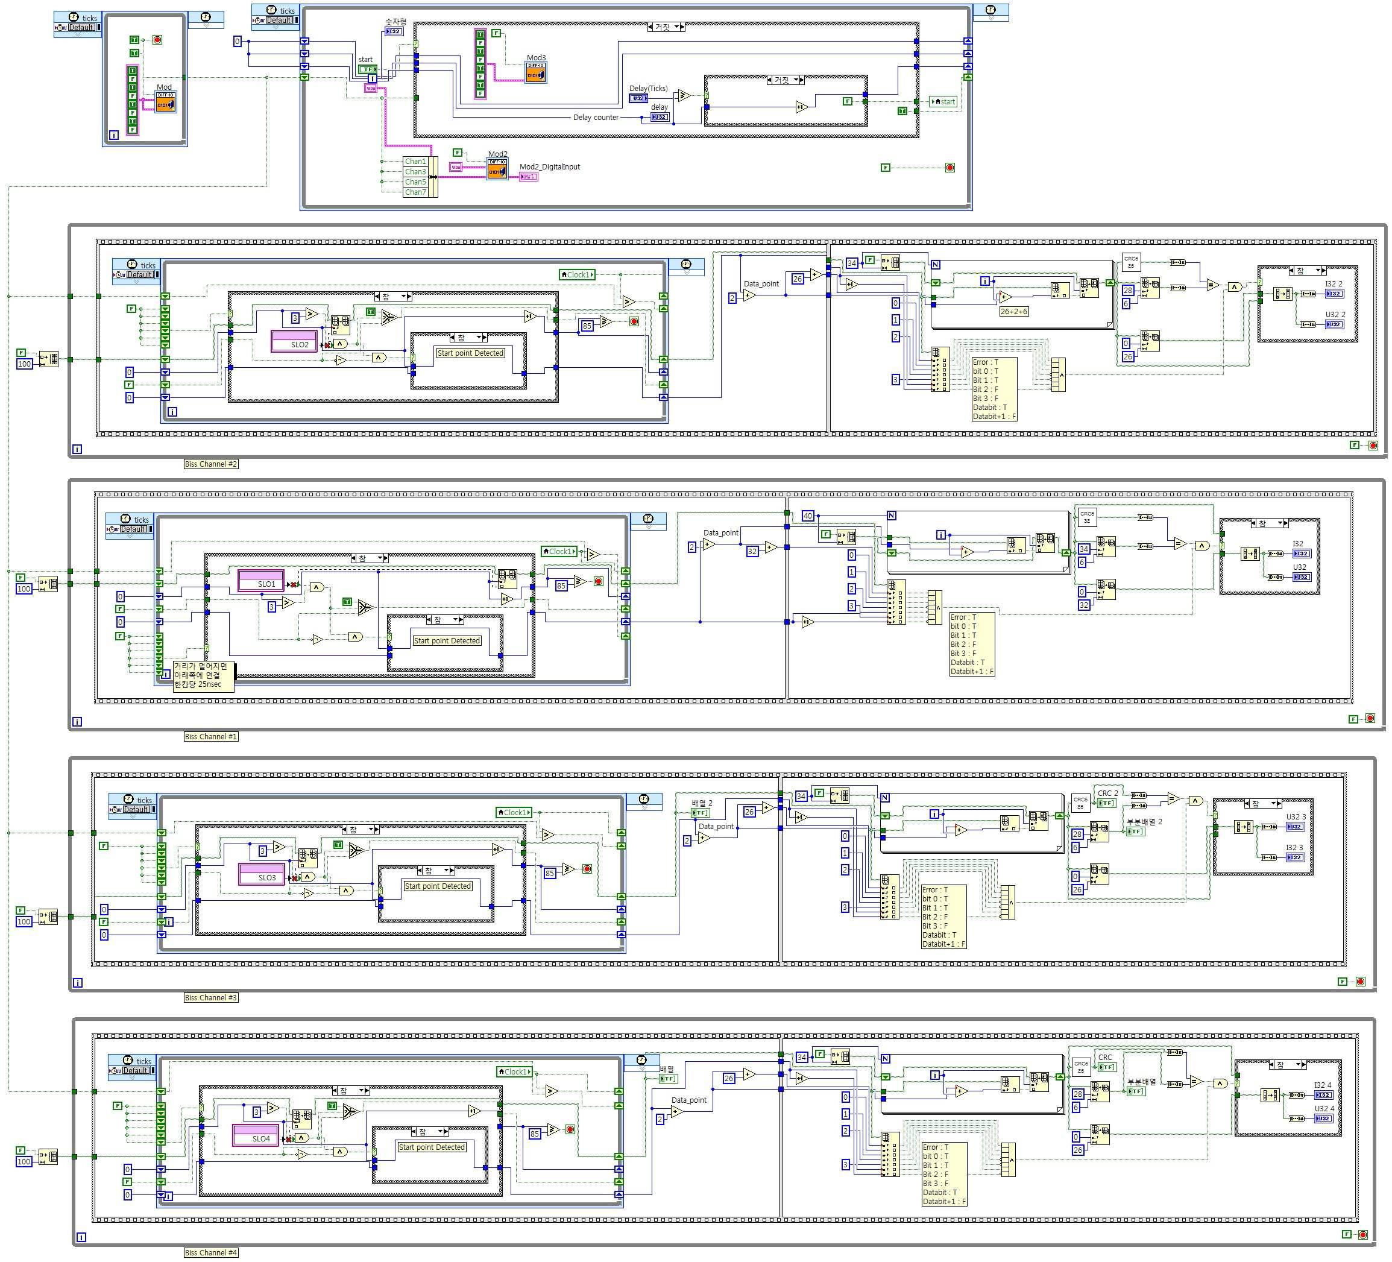Click the 26+2+6 comment label
The width and height of the screenshot is (1392, 1262).
point(1013,312)
